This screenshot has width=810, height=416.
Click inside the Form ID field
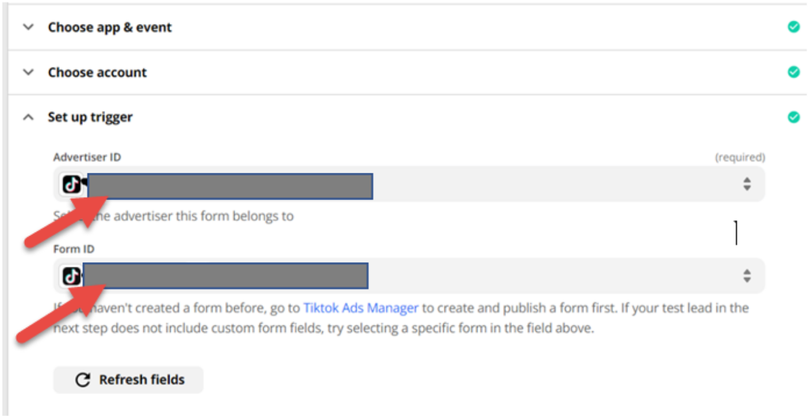(x=409, y=276)
